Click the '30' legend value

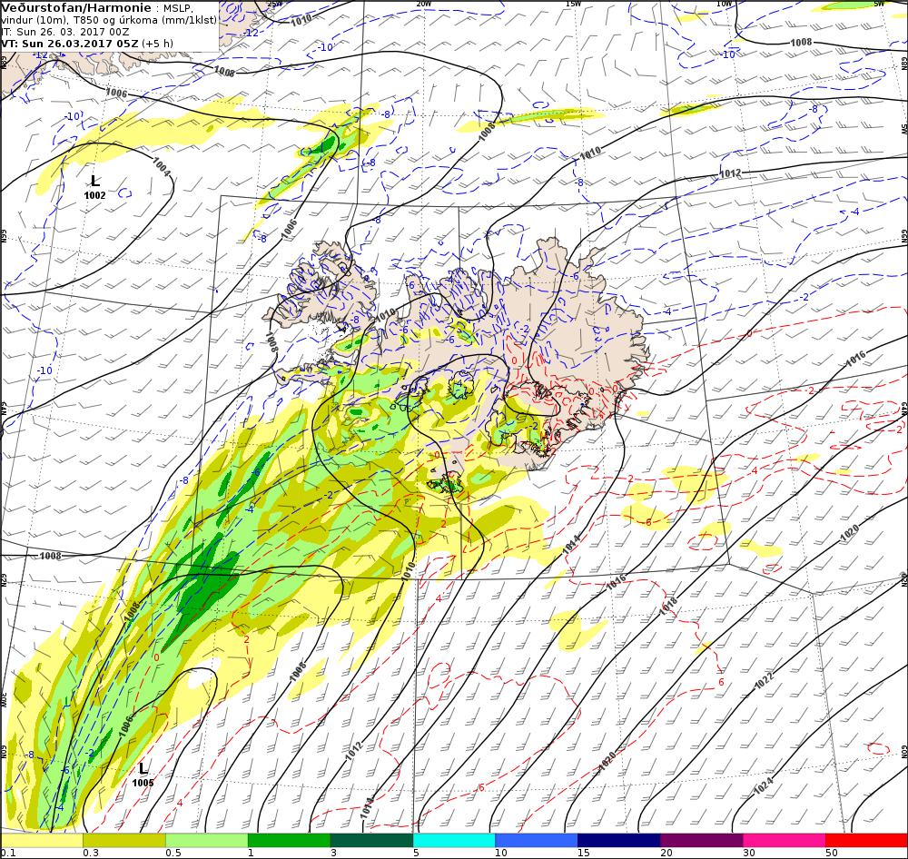749,853
